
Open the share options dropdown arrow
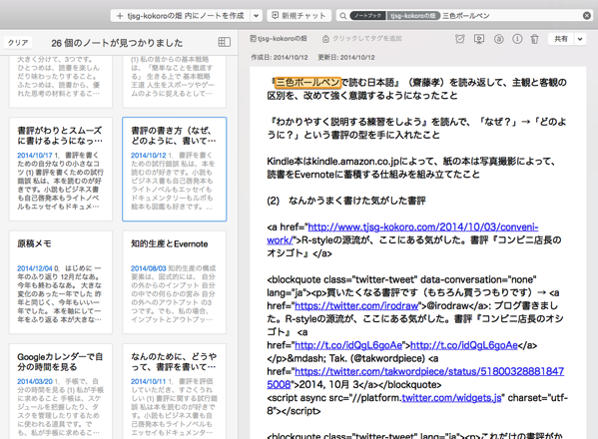coord(580,39)
